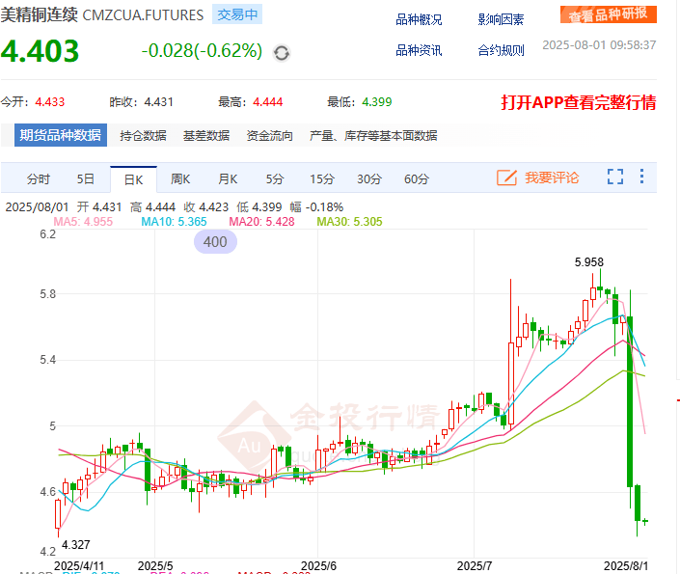Image resolution: width=680 pixels, height=574 pixels.
Task: Switch to 5日 chart tab
Action: [86, 178]
